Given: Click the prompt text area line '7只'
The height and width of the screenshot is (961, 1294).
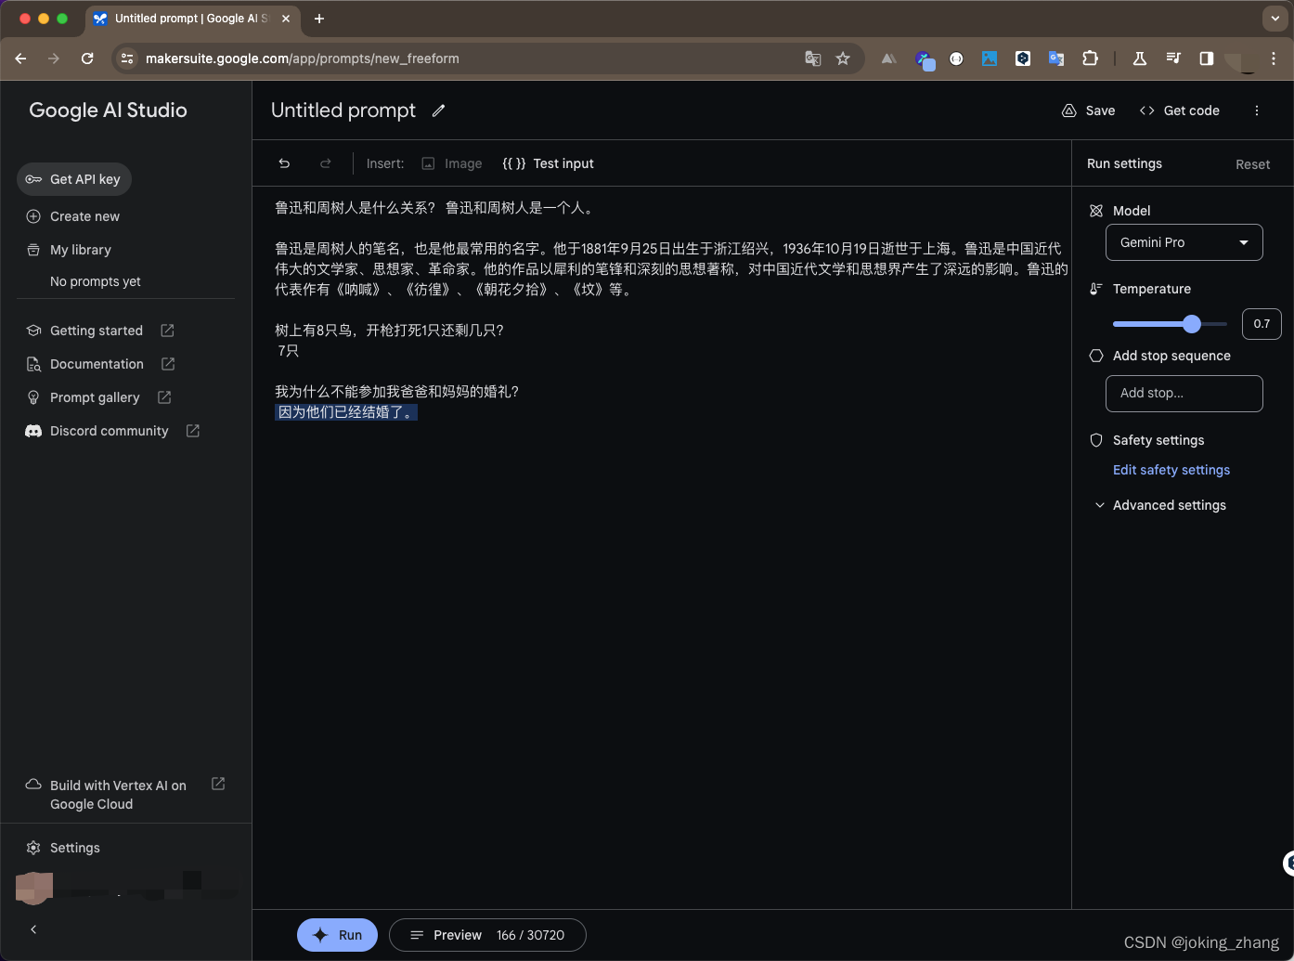Looking at the screenshot, I should (288, 351).
